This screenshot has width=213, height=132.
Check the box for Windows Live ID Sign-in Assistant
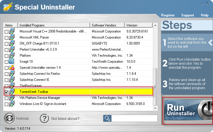point(6,104)
